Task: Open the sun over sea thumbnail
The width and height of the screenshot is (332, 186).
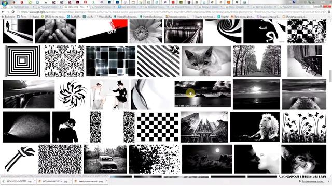Action: coord(256,94)
